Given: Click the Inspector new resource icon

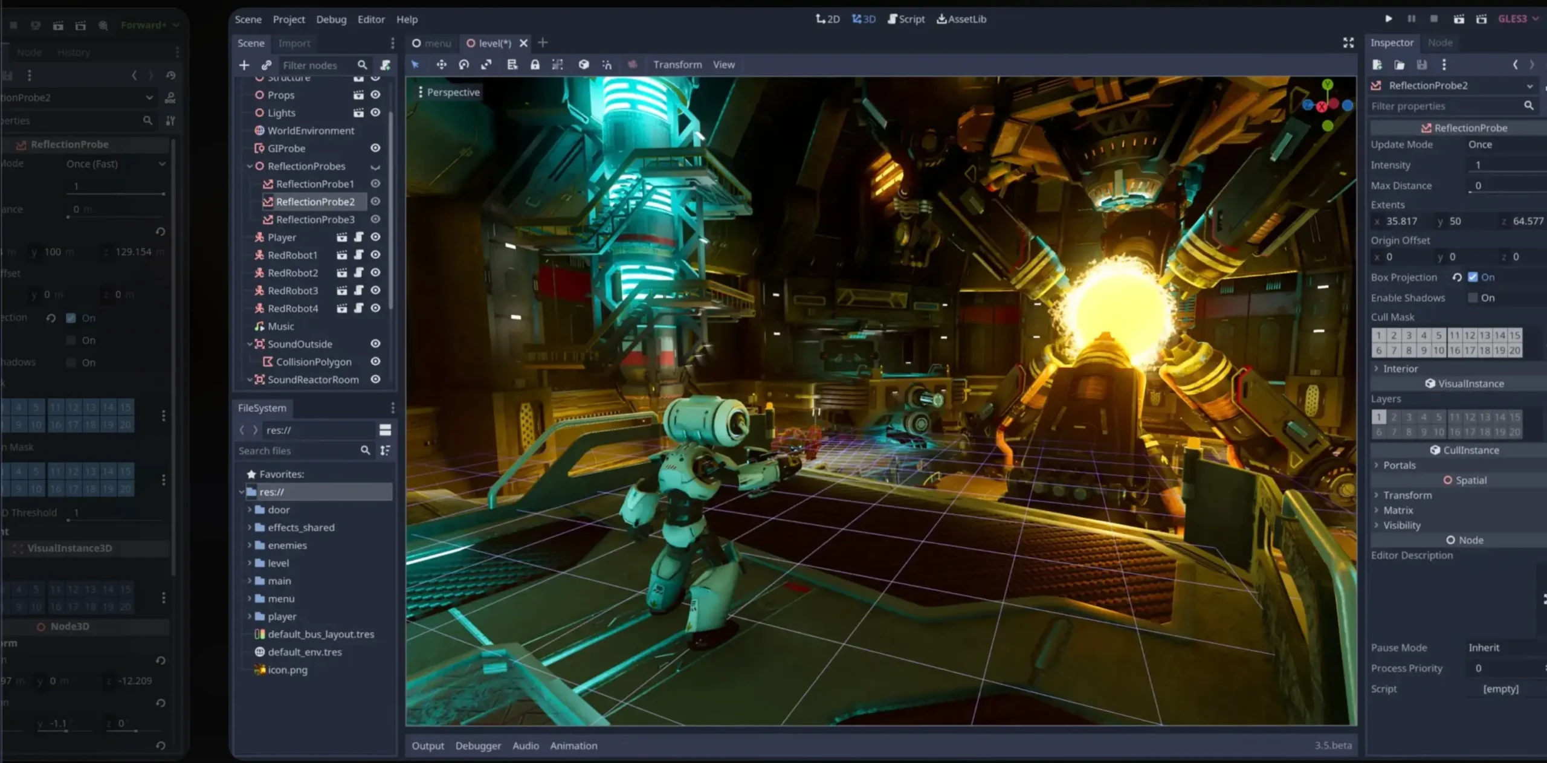Looking at the screenshot, I should tap(1377, 65).
